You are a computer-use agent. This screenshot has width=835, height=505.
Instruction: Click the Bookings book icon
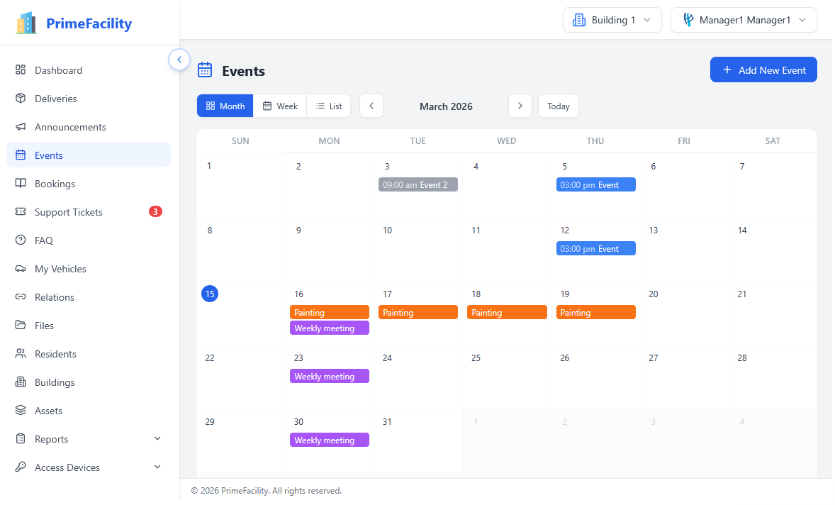pyautogui.click(x=19, y=183)
